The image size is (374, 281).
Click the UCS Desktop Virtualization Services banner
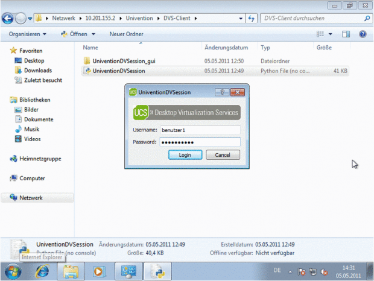(x=187, y=113)
